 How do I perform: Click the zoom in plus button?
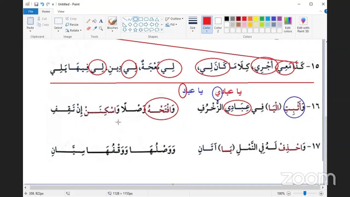[321, 193]
